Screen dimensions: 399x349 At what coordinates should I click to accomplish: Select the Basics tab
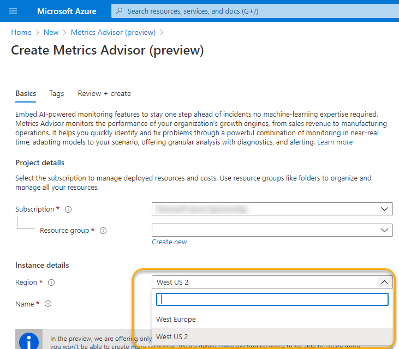(26, 94)
